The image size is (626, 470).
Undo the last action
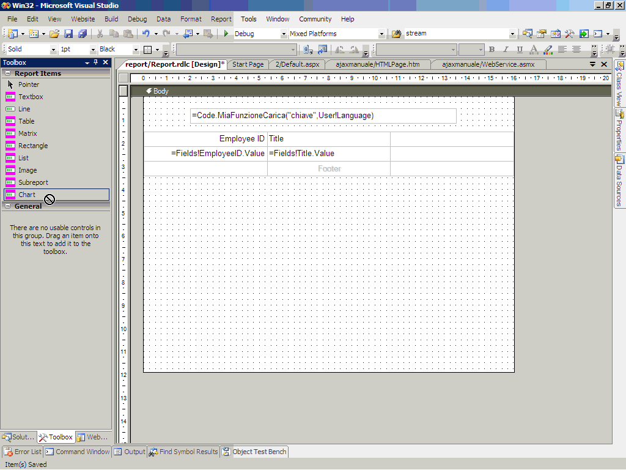(x=146, y=34)
